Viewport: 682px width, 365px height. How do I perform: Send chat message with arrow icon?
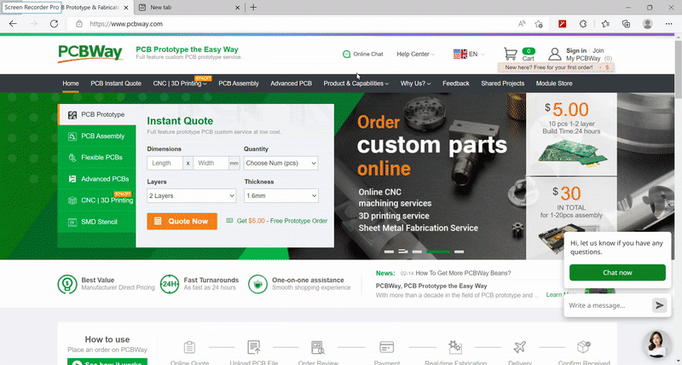pyautogui.click(x=659, y=305)
